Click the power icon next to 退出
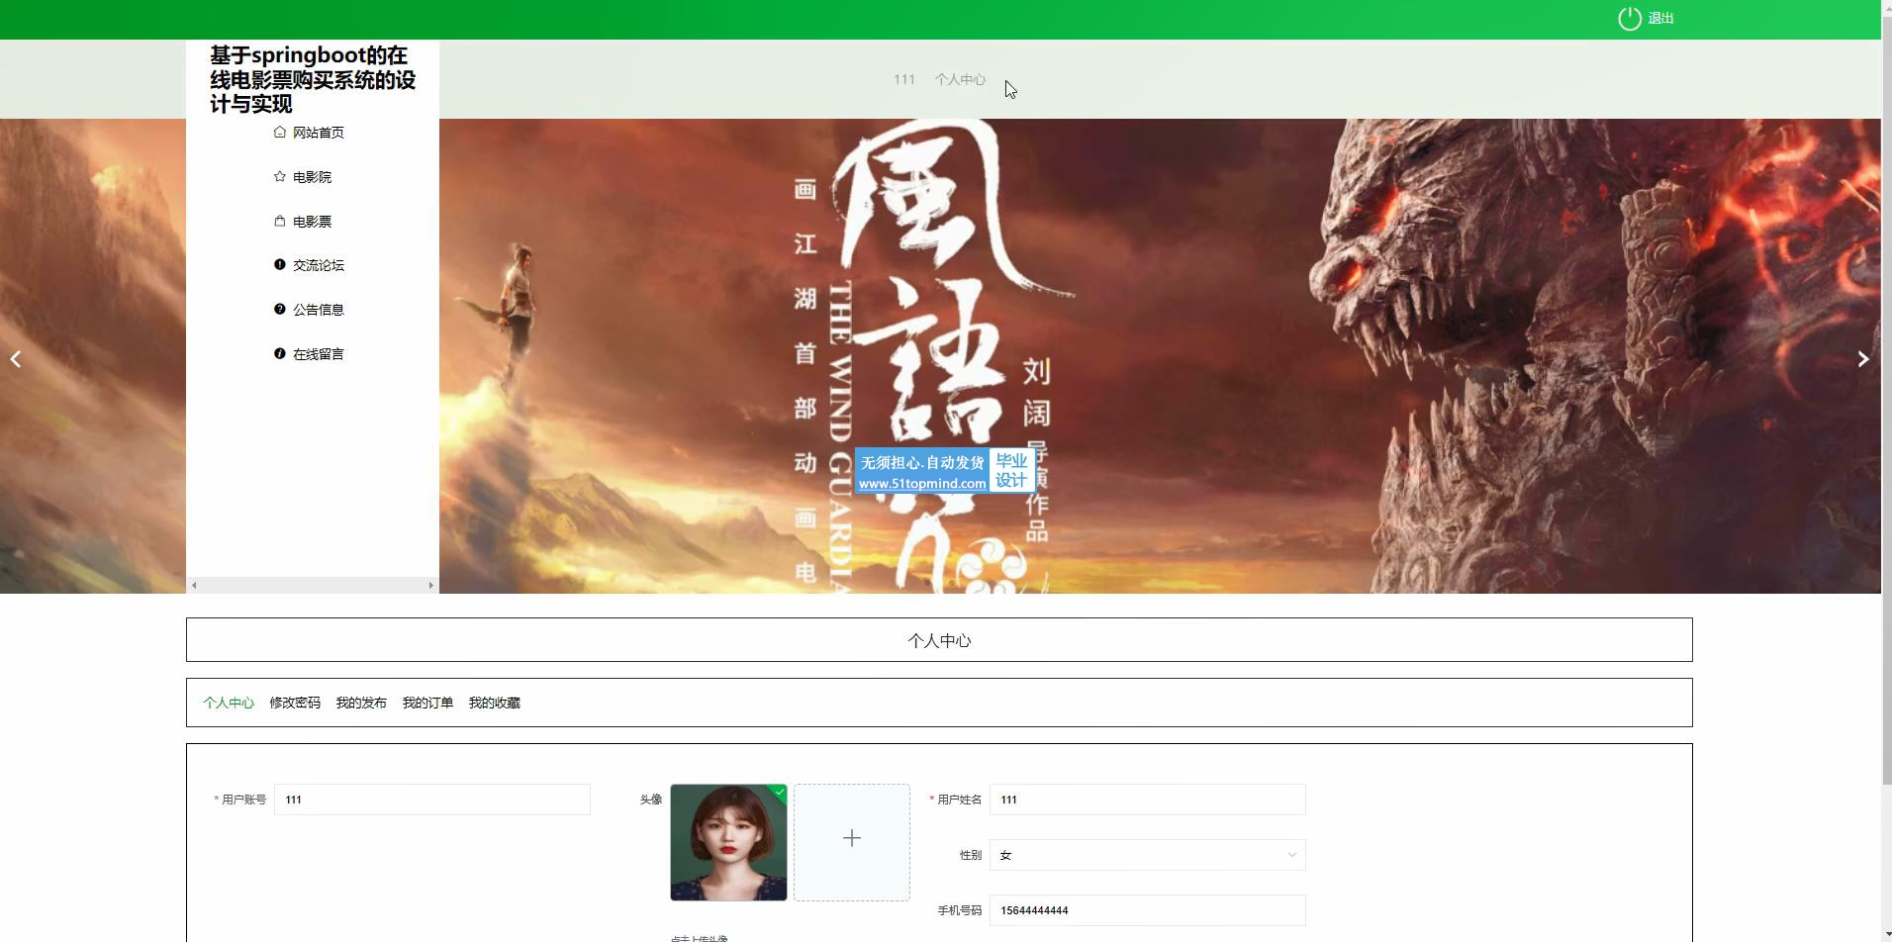Image resolution: width=1892 pixels, height=942 pixels. pyautogui.click(x=1629, y=19)
